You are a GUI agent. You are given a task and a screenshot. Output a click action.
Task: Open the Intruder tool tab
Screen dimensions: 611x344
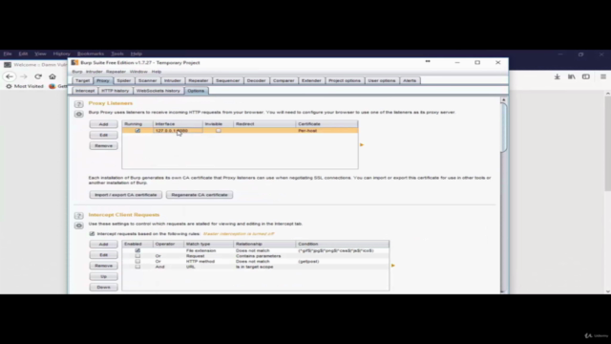pos(172,80)
